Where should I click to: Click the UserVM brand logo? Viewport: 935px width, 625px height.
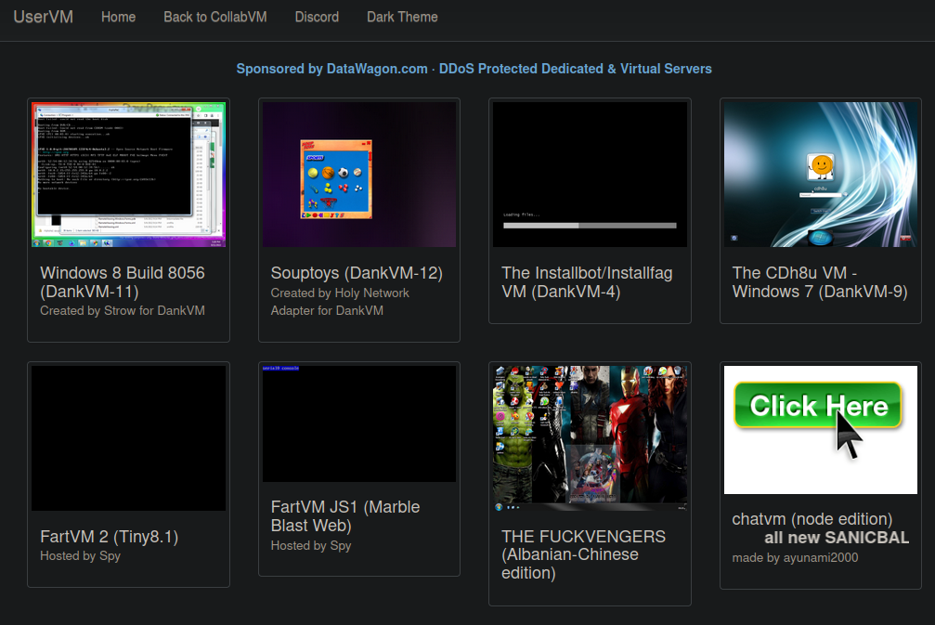tap(43, 17)
